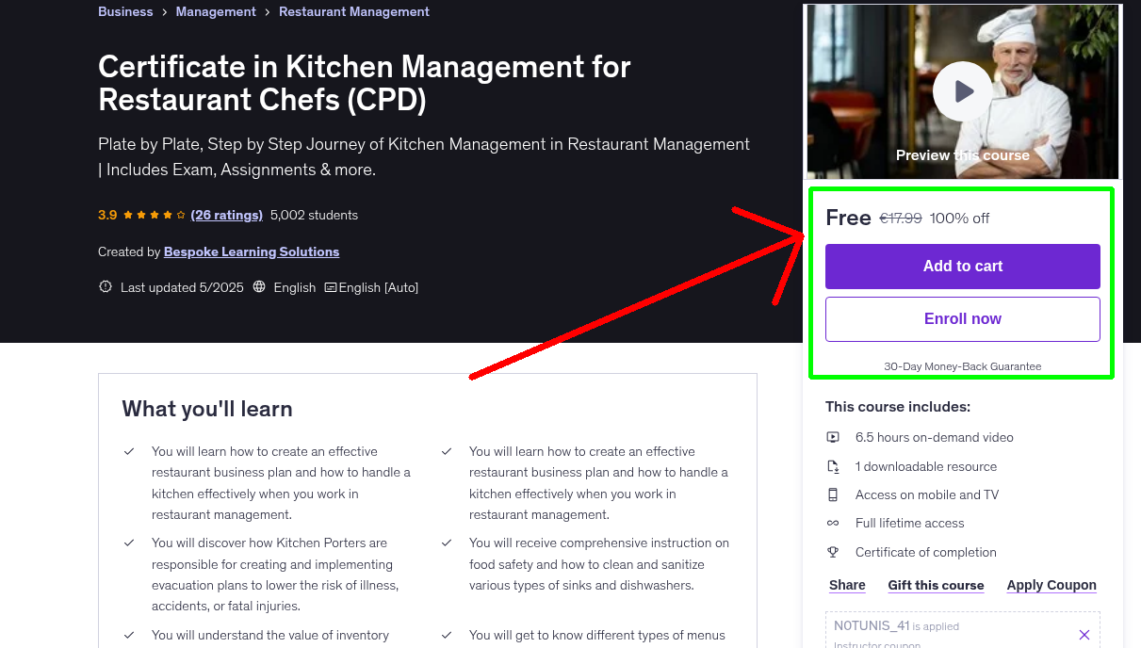Click the Enroll now button

(962, 318)
